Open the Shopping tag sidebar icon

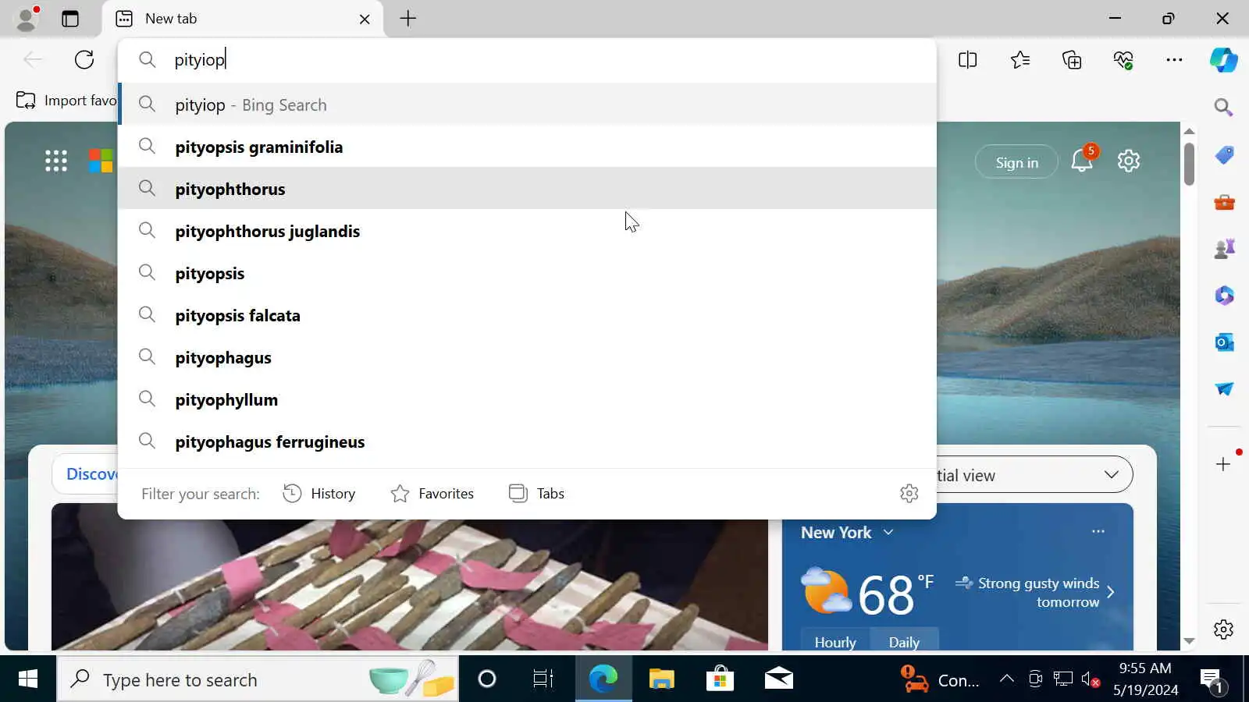[x=1224, y=155]
